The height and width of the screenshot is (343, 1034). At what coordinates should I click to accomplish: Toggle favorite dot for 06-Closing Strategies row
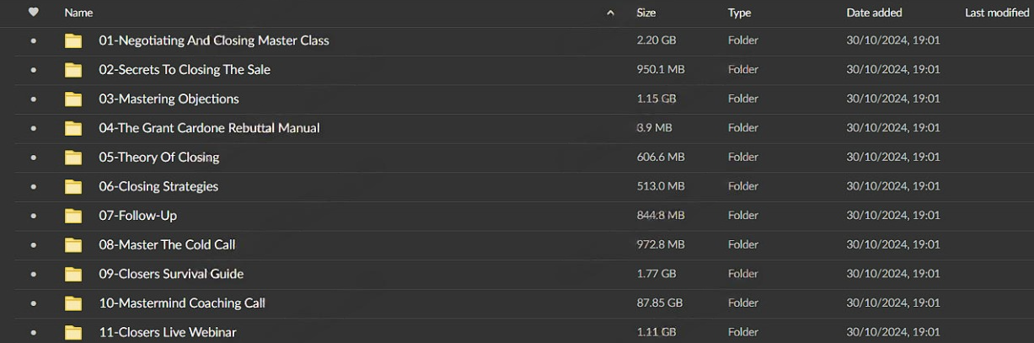tap(33, 187)
